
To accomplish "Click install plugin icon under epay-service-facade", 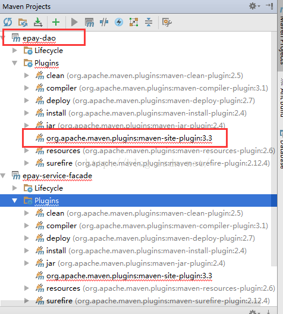I will (40, 250).
